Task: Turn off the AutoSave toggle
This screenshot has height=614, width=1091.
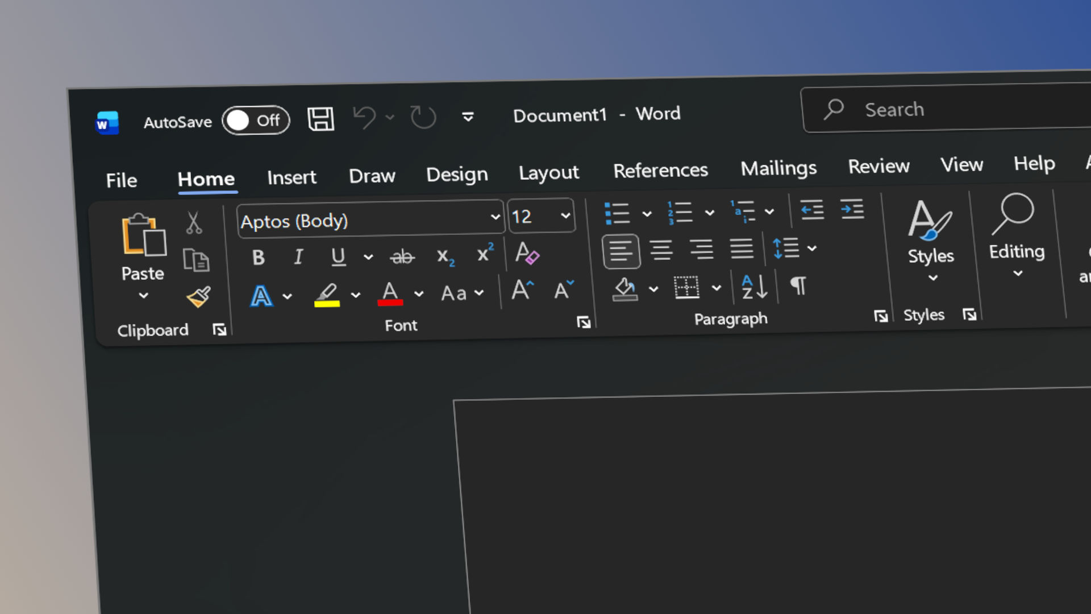Action: [x=256, y=119]
